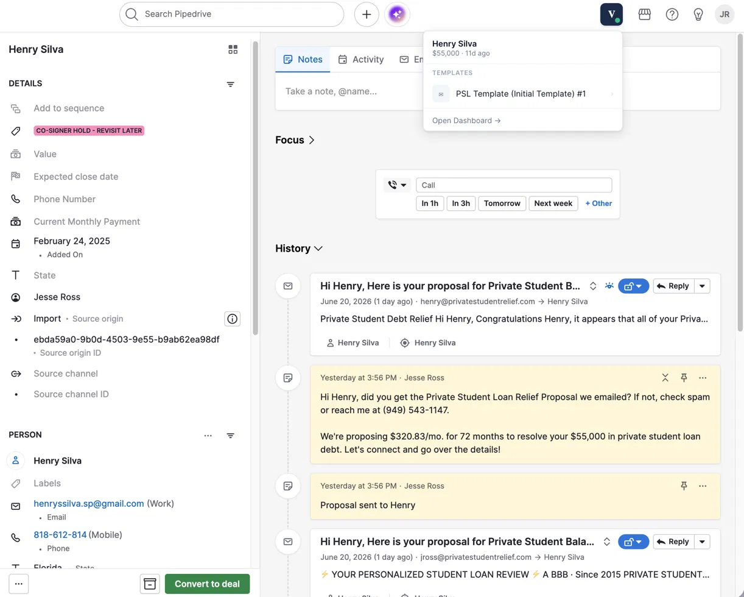Screen dimensions: 744x597
Task: Click in the Search Pipedrive field
Action: 231,14
